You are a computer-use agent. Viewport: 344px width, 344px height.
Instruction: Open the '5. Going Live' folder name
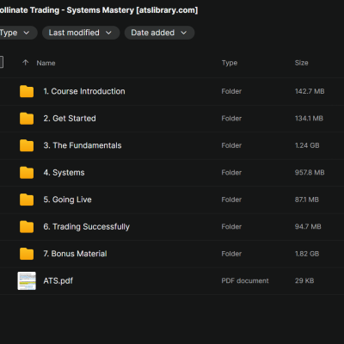click(x=67, y=200)
